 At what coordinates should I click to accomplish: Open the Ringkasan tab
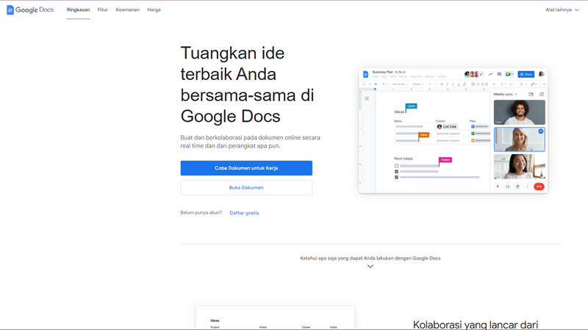coord(79,10)
